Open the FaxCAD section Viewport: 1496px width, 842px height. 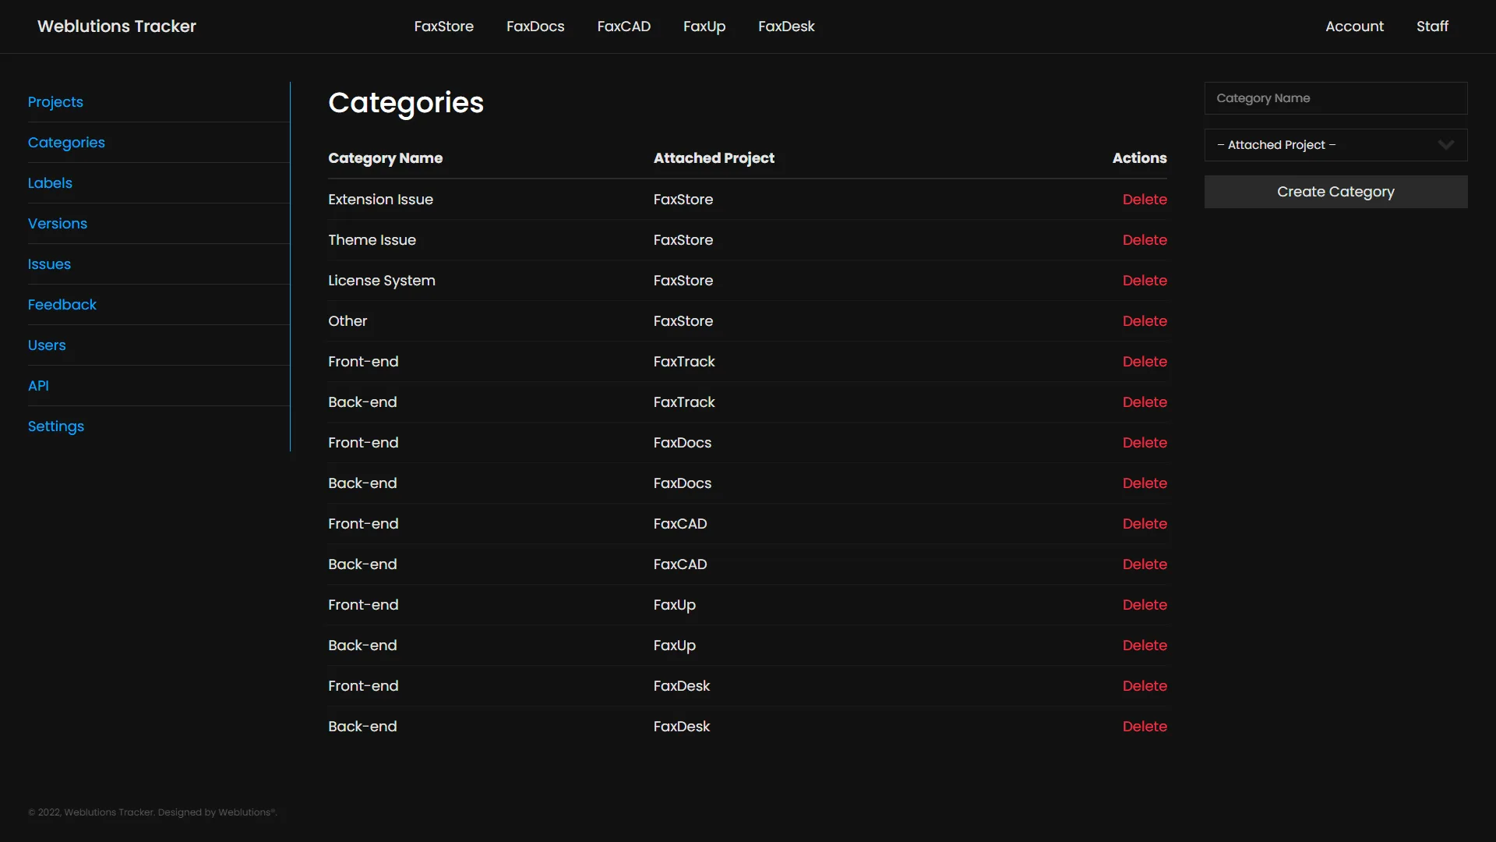(x=623, y=26)
